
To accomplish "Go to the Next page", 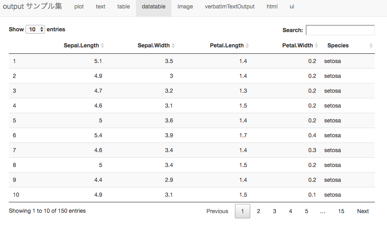I will pyautogui.click(x=363, y=211).
